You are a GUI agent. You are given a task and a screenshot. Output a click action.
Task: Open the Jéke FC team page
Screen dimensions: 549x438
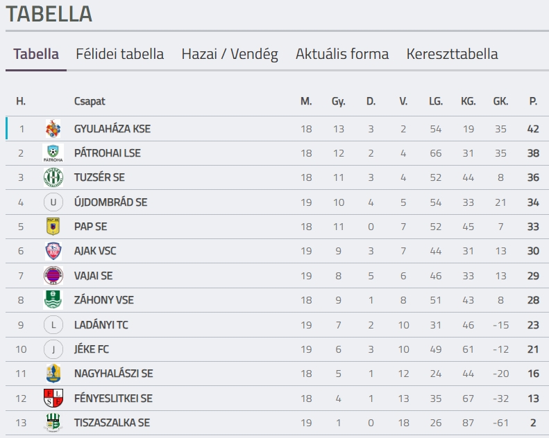[x=92, y=349]
